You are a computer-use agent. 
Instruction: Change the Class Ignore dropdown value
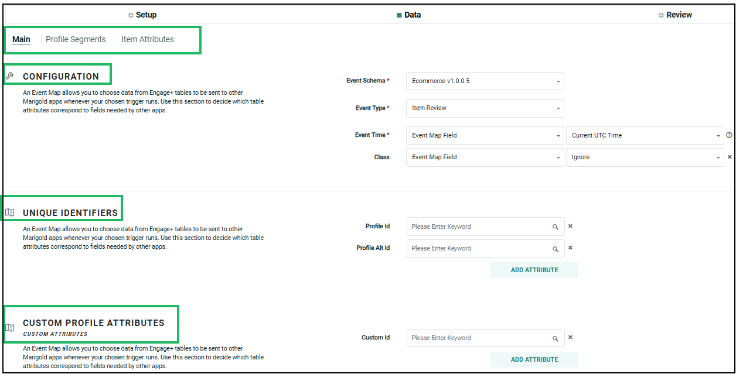click(x=645, y=157)
